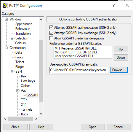Collapse the SSH tree node
Image resolution: width=133 pixels, height=132 pixels.
pyautogui.click(x=12, y=71)
